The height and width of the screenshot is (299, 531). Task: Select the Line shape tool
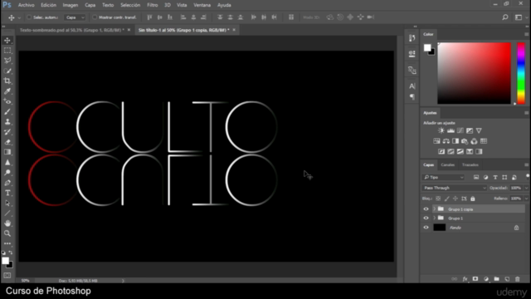tap(7, 213)
